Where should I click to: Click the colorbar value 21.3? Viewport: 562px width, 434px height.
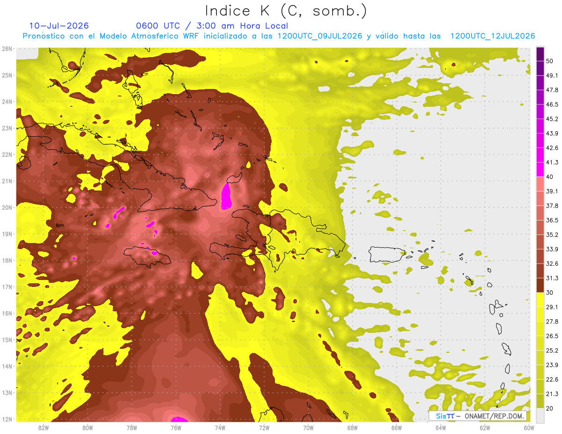pos(553,394)
